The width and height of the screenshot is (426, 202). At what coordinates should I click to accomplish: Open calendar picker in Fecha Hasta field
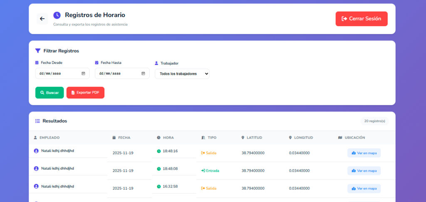coord(143,74)
